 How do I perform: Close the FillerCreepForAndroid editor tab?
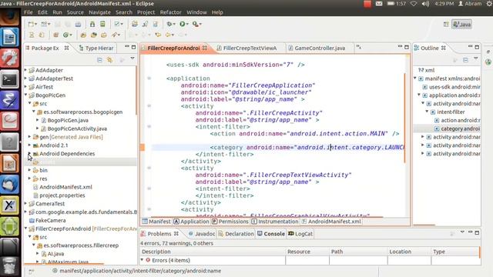tap(205, 48)
